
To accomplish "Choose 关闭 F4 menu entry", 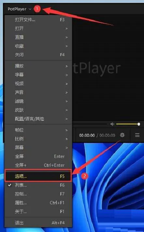I will point(38,55).
